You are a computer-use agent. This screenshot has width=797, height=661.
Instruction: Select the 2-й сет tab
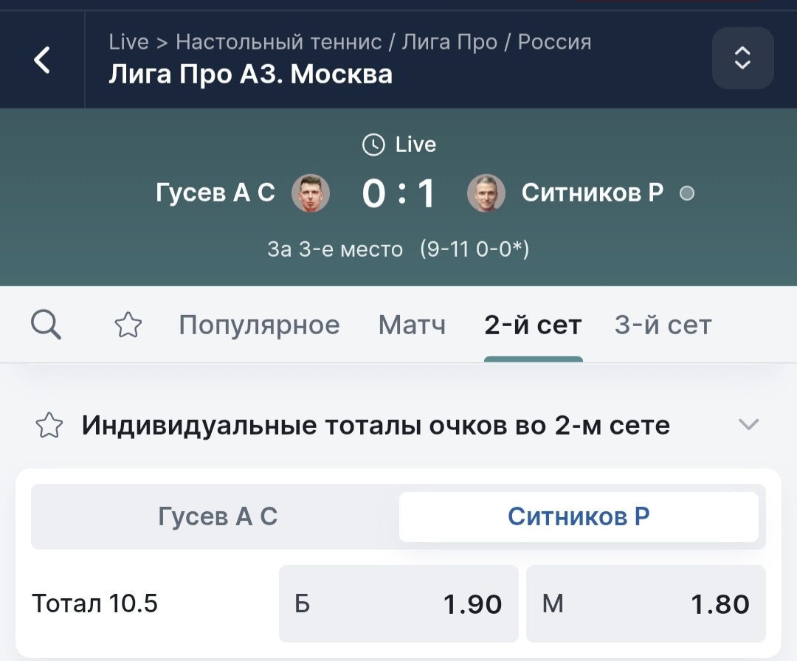tap(533, 325)
